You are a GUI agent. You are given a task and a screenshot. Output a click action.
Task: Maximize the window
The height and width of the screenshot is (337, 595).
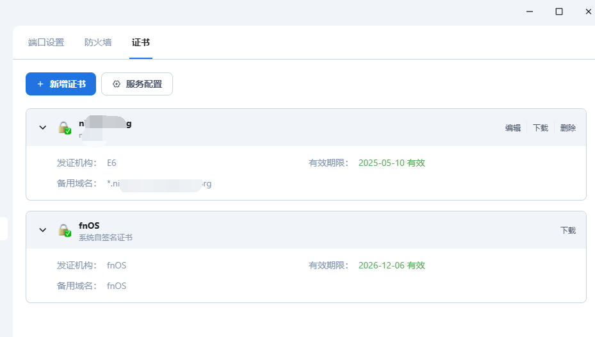[559, 12]
